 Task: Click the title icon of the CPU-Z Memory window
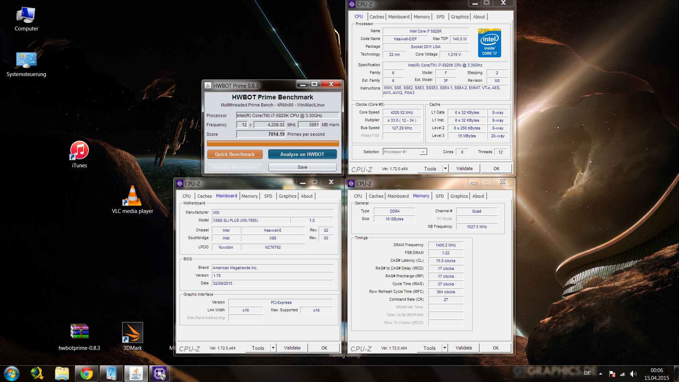point(351,184)
